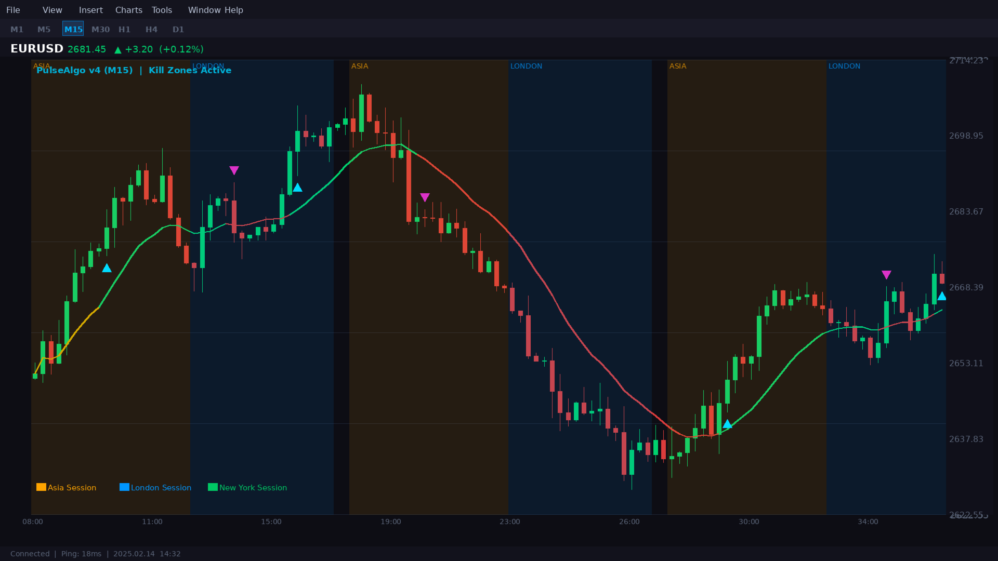The image size is (998, 561).
Task: Select the M5 timeframe
Action: (x=44, y=30)
